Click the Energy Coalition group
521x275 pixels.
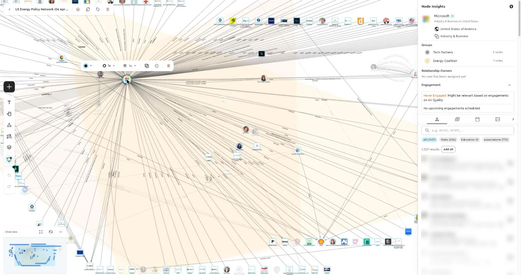(468, 61)
